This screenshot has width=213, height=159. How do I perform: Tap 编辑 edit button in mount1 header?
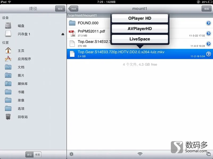207,9
